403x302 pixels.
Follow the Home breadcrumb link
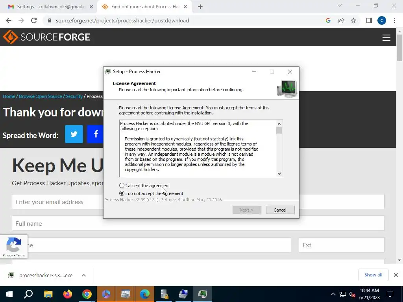pos(9,96)
